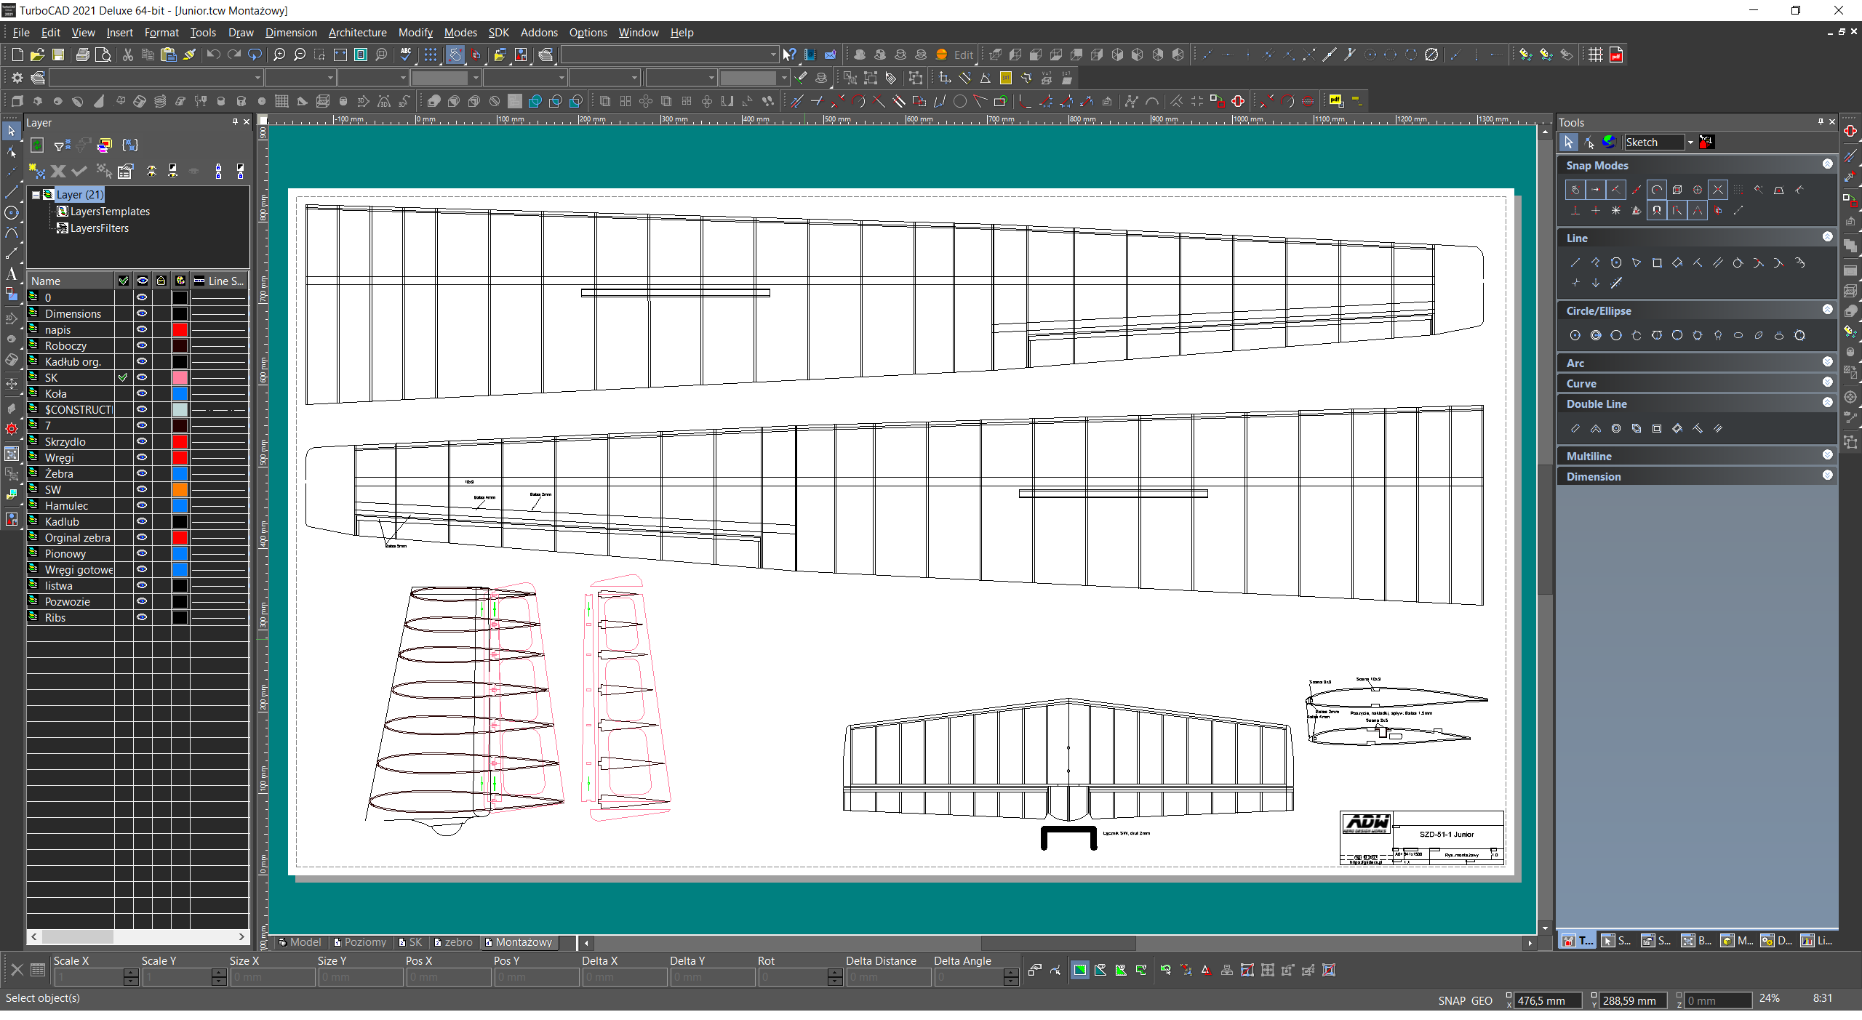Click the red color swatch for napis layer
This screenshot has height=1020, width=1862.
(180, 330)
